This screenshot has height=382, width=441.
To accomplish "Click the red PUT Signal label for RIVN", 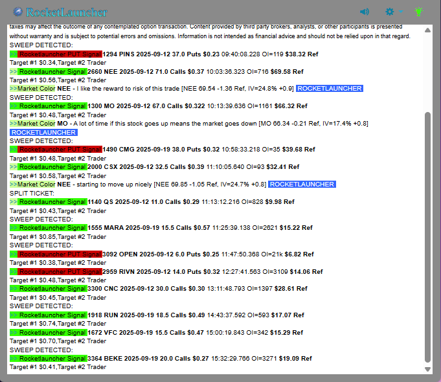I will click(60, 272).
